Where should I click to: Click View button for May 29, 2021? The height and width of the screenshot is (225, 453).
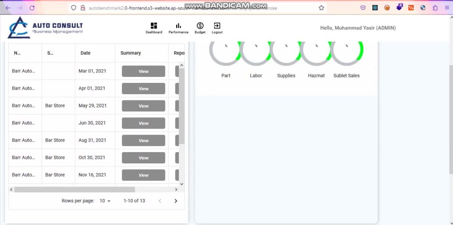tap(144, 106)
